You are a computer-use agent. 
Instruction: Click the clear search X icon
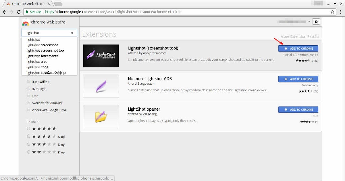click(72, 33)
